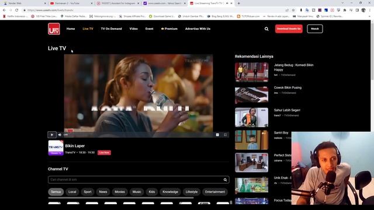Viewport: 374px width, 210px height.
Task: Click the UseeTV logo
Action: point(54,29)
